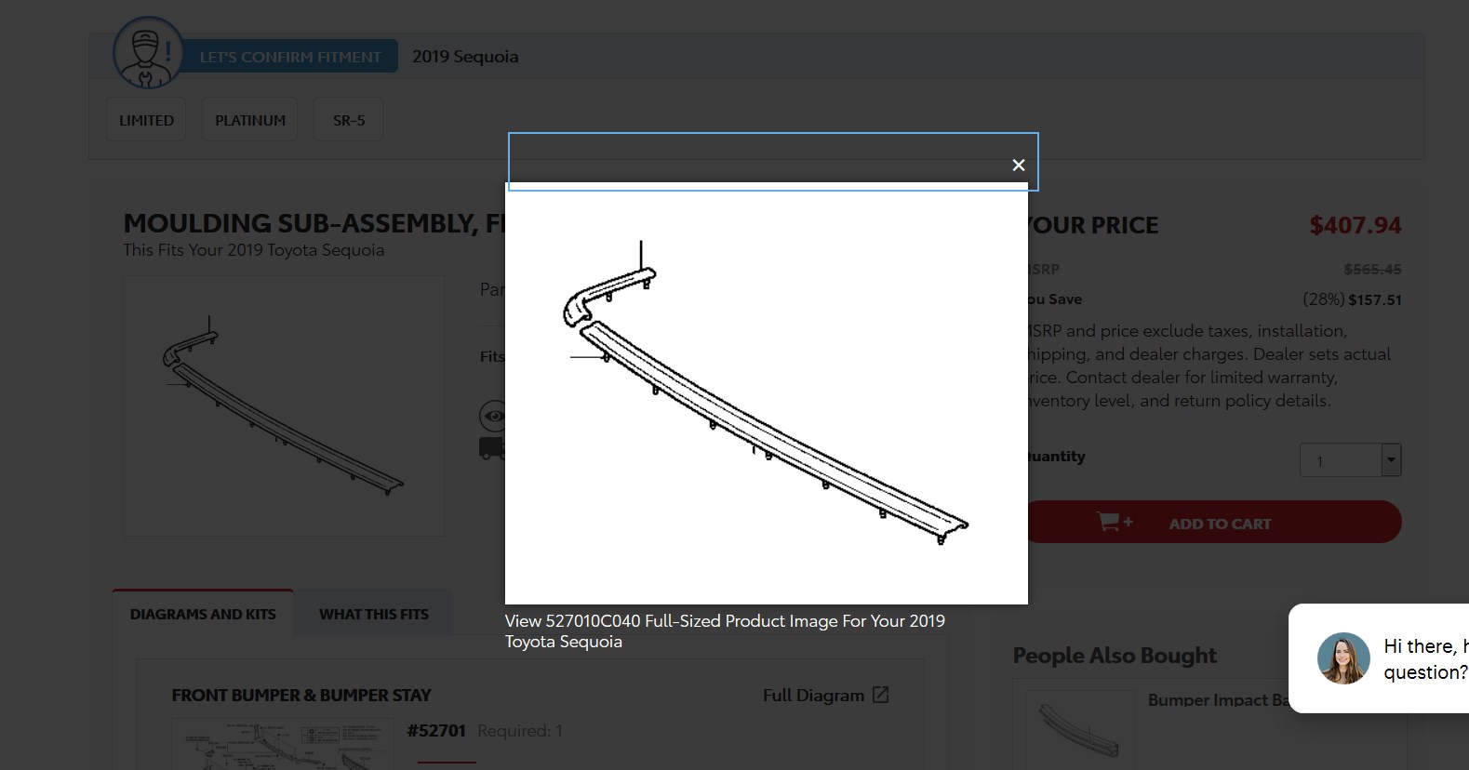This screenshot has width=1469, height=770.
Task: Select the PLATINUM trim option
Action: 249,120
